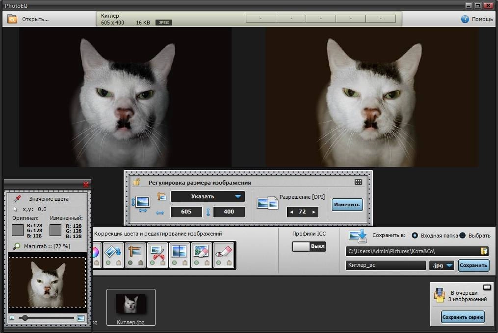498x333 pixels.
Task: Click the DPI resolution pictures icon
Action: point(267,203)
